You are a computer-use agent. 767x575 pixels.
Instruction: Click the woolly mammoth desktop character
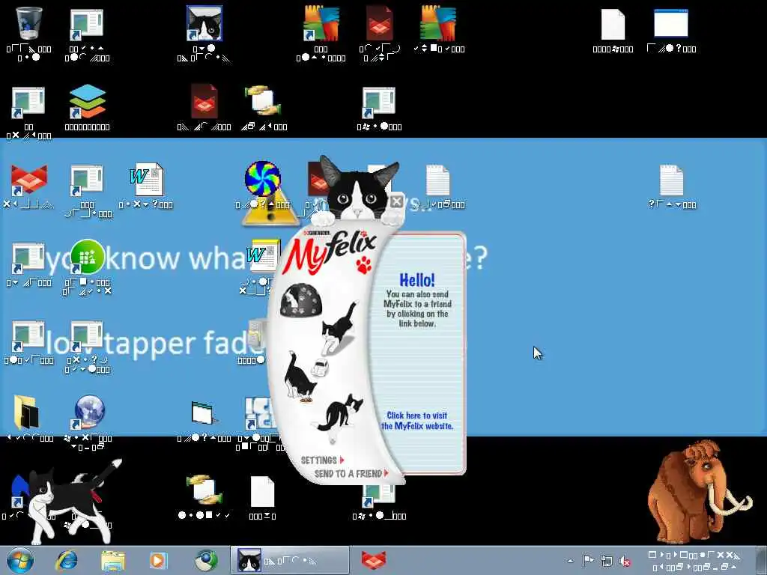click(x=699, y=492)
